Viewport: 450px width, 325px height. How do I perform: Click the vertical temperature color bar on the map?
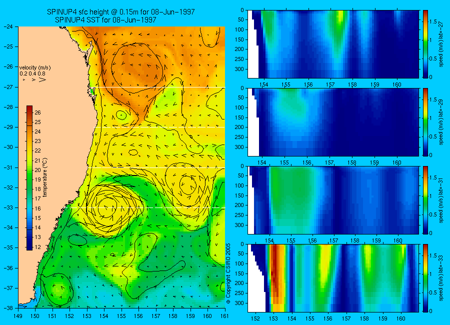[x=29, y=177]
